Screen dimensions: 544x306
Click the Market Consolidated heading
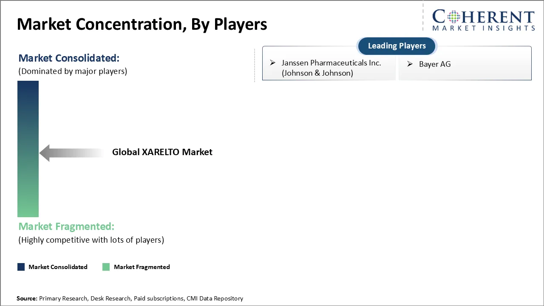coord(69,58)
